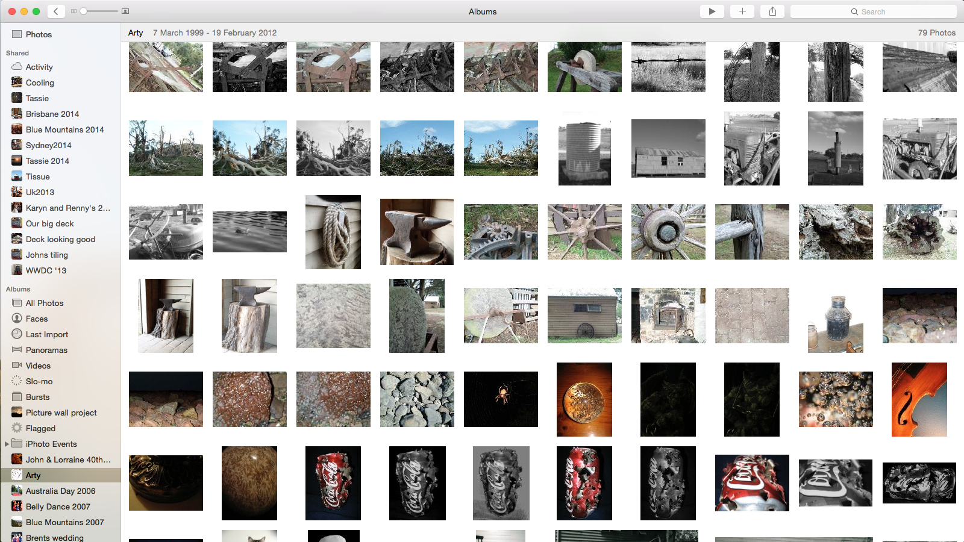Click the back navigation arrow button
The height and width of the screenshot is (542, 964).
[x=55, y=11]
